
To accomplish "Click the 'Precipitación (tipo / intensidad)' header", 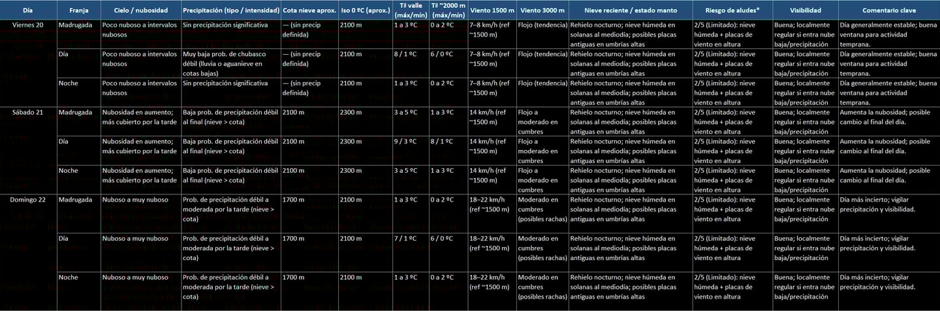I will (x=231, y=10).
